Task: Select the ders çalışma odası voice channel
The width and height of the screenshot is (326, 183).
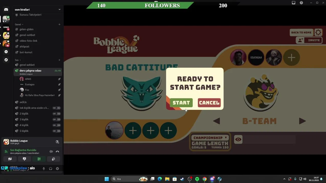Action: click(38, 72)
